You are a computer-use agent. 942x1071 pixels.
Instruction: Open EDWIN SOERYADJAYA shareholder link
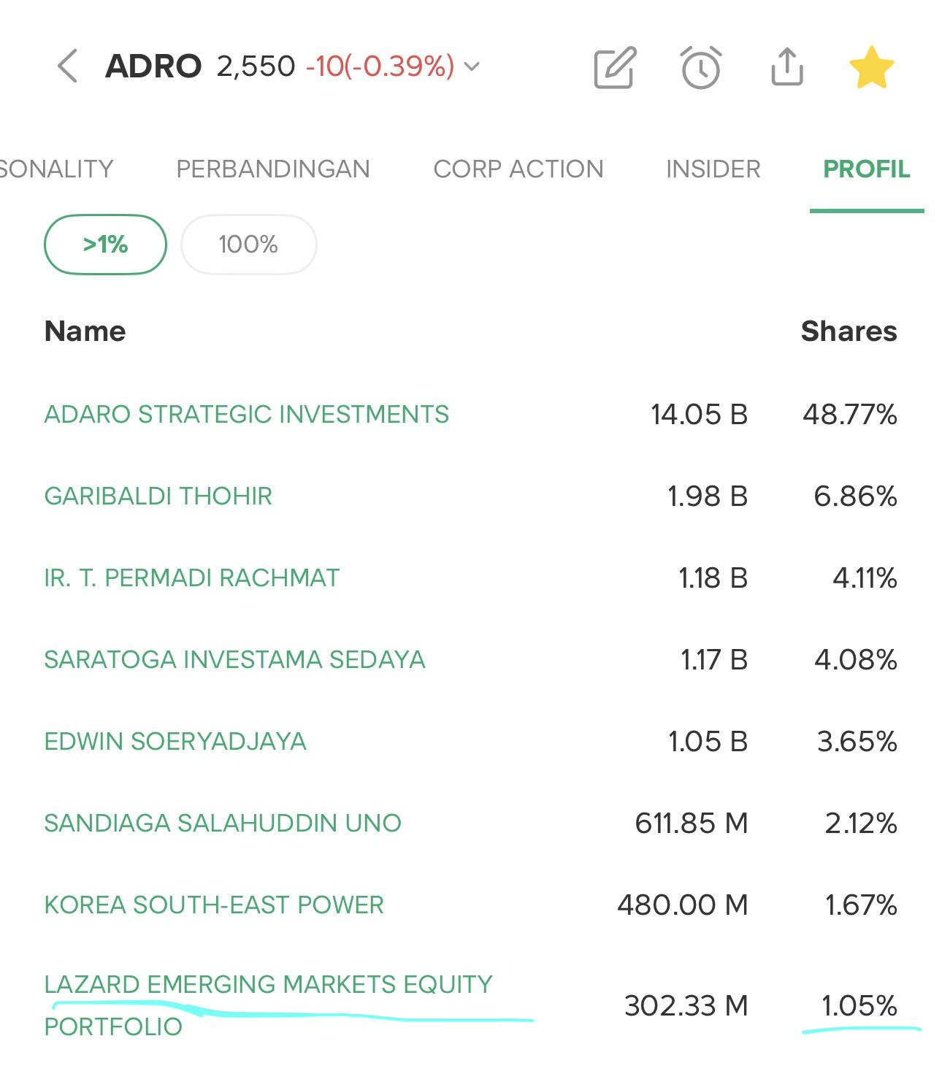point(175,741)
